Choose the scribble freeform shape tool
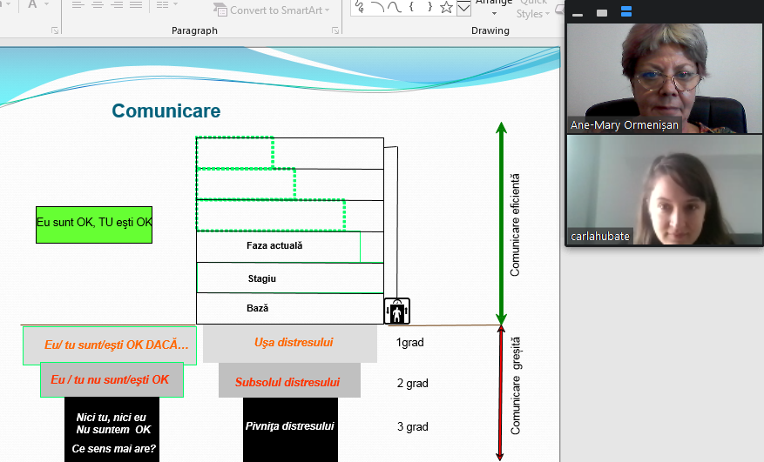Screen dimensions: 764x462 358,8
